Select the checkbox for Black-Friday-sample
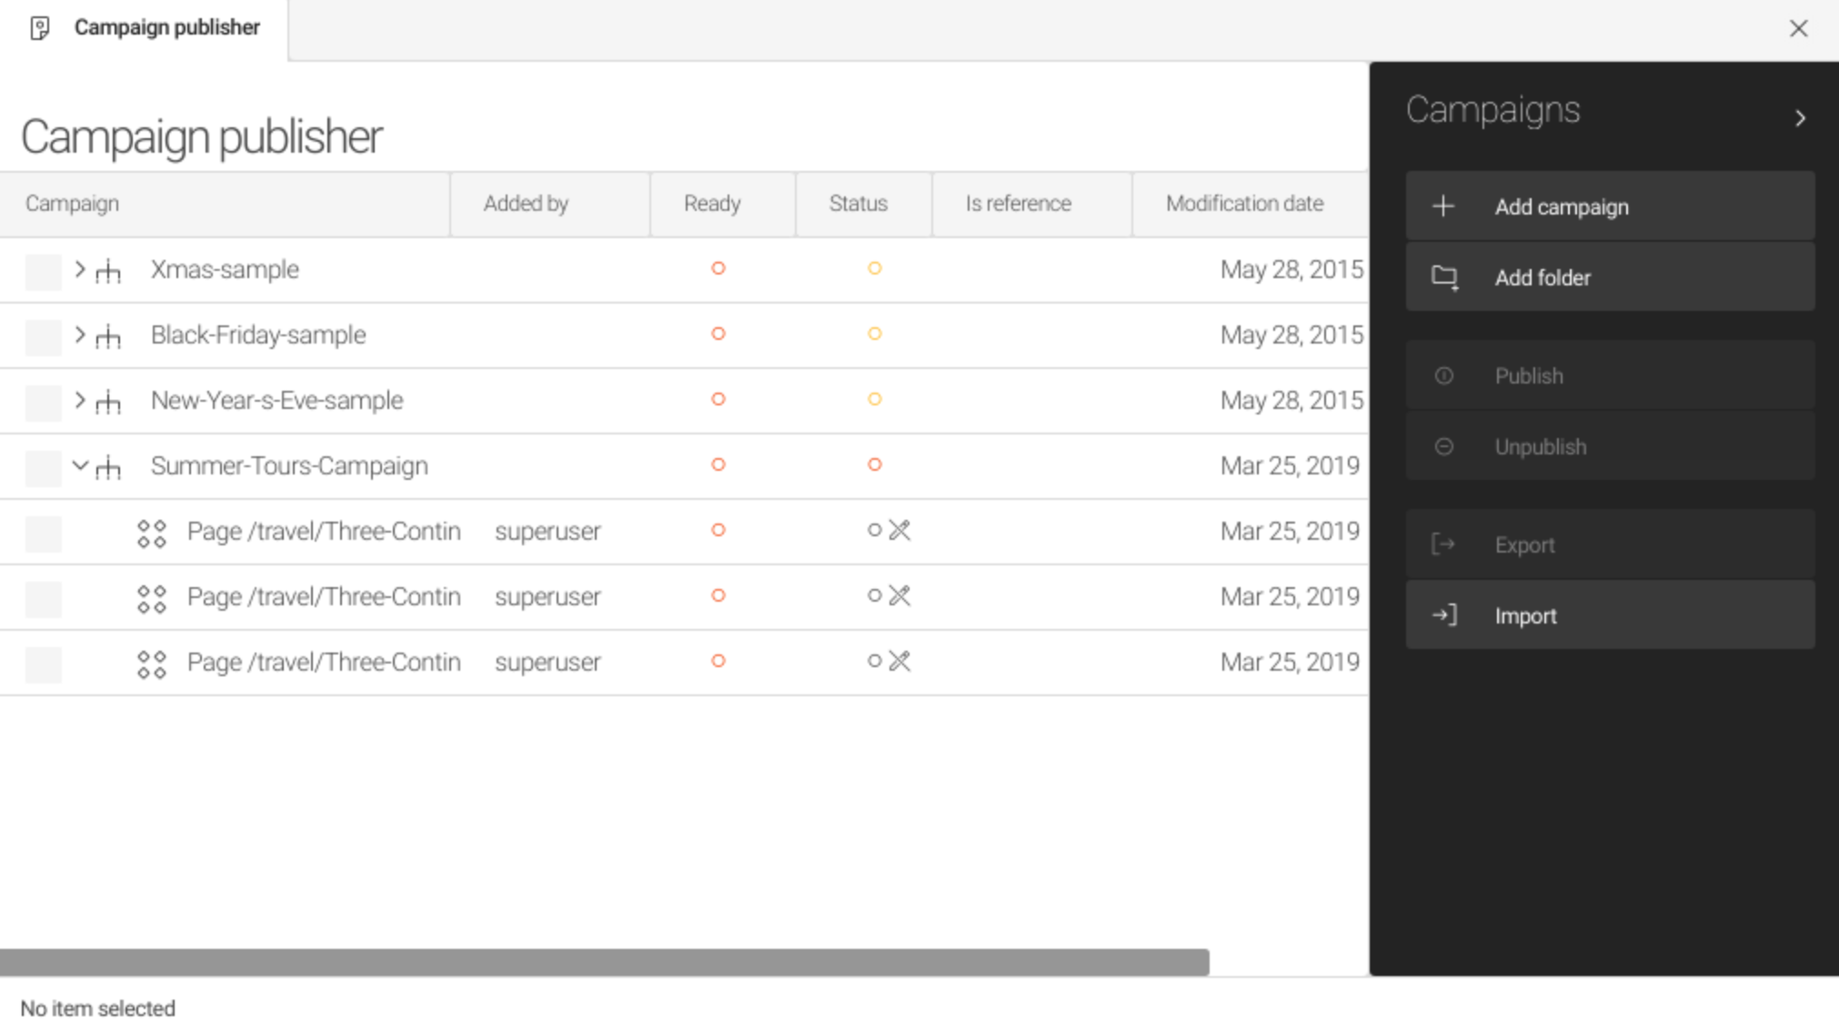The height and width of the screenshot is (1027, 1839). pos(44,337)
